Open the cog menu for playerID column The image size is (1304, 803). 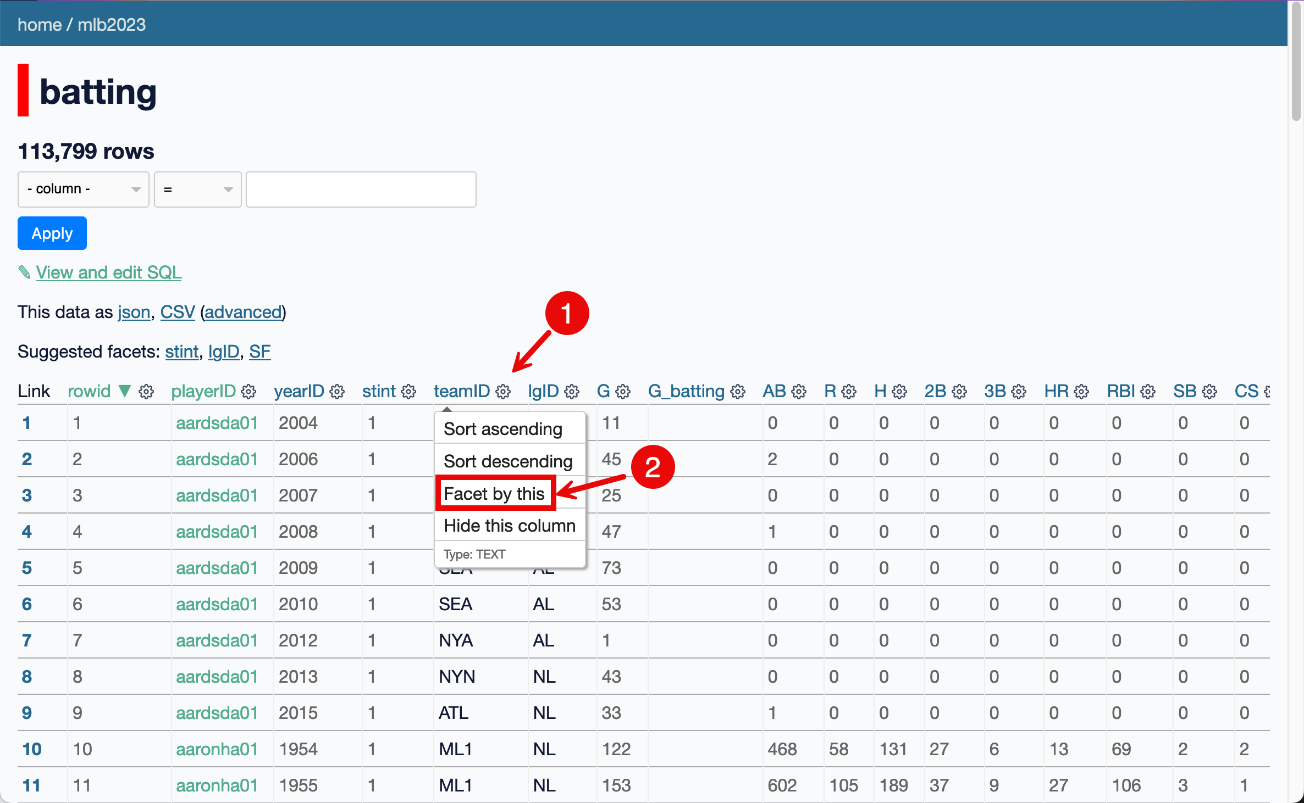248,392
